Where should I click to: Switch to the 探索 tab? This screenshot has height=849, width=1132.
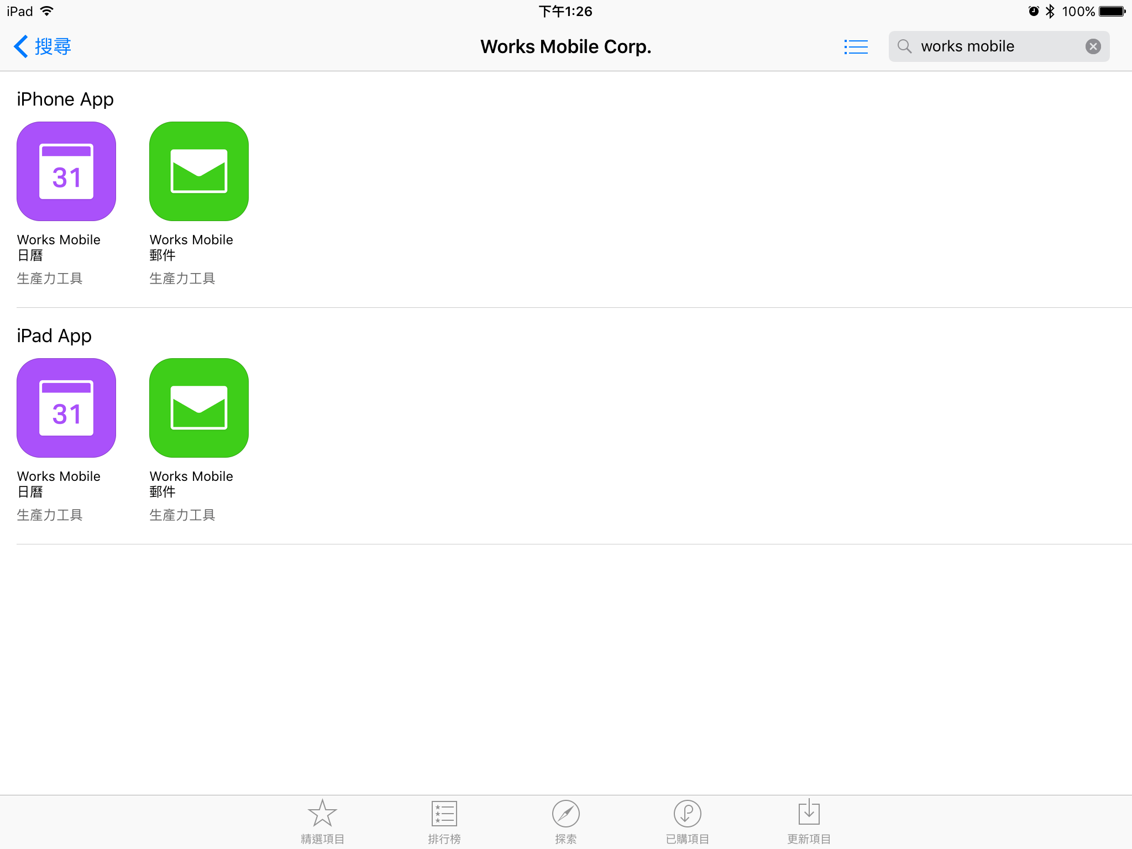click(x=565, y=822)
